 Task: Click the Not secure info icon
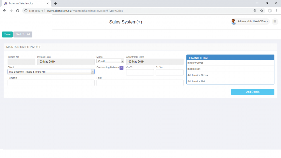(x=26, y=11)
